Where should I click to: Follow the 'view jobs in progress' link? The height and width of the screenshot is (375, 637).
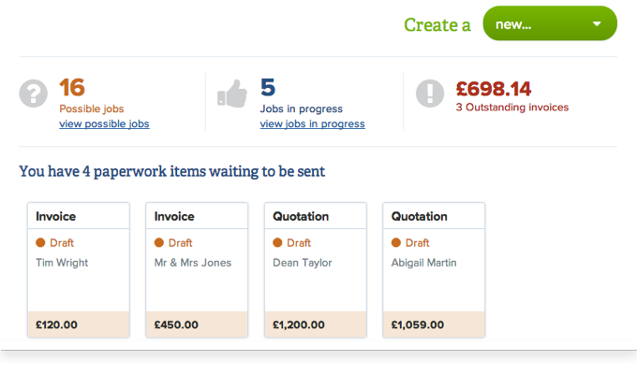tap(312, 123)
